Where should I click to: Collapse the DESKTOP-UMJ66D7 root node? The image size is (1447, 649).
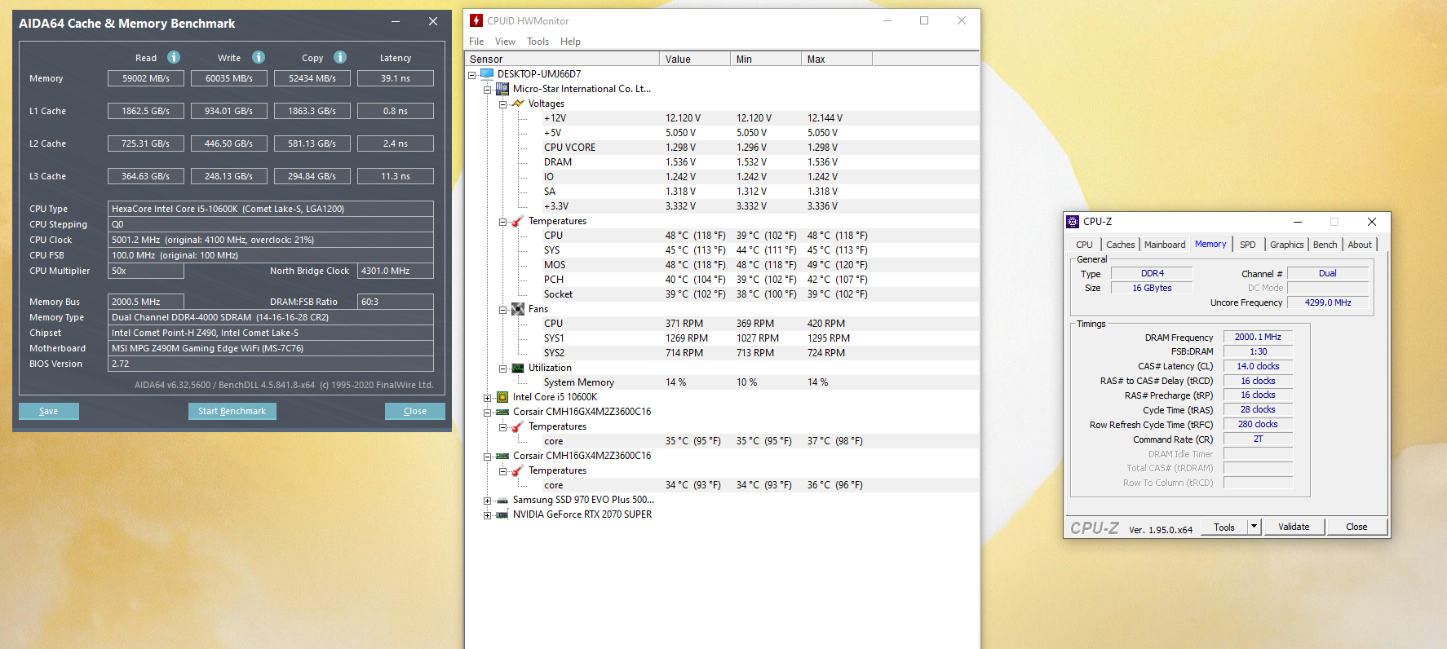(471, 74)
